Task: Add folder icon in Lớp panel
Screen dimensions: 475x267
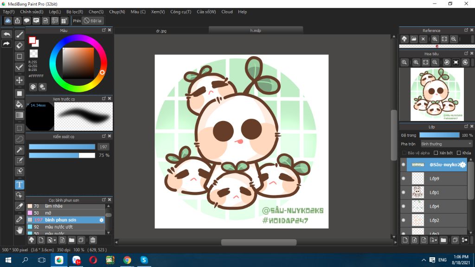Action: (x=443, y=240)
